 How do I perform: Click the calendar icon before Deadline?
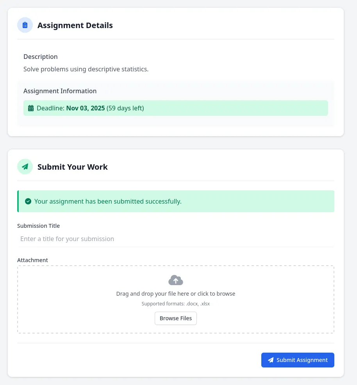(x=31, y=108)
